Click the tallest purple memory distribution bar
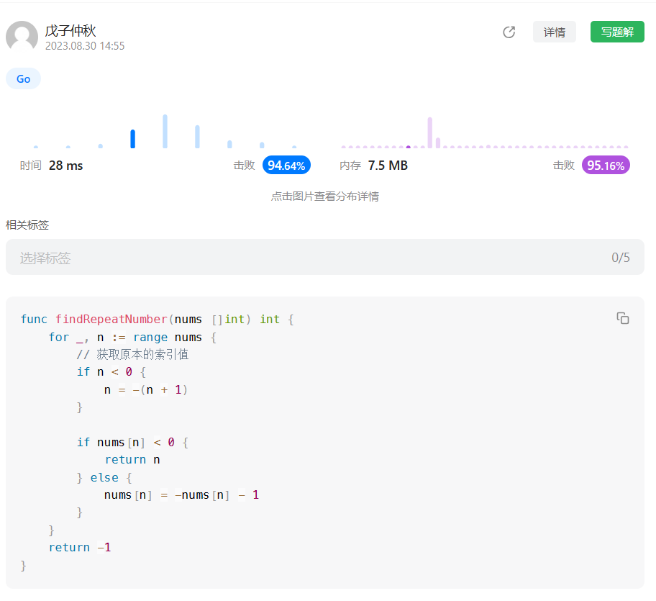The image size is (656, 601). pos(430,132)
